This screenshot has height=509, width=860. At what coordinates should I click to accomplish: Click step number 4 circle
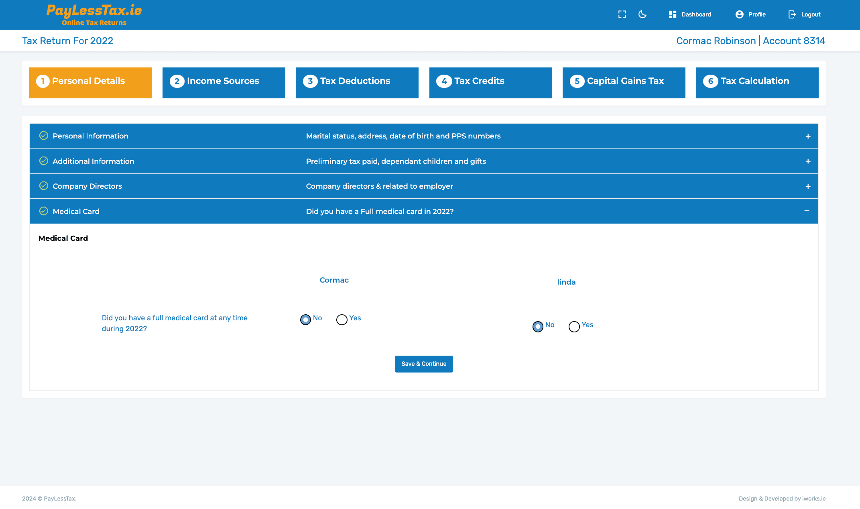[444, 81]
